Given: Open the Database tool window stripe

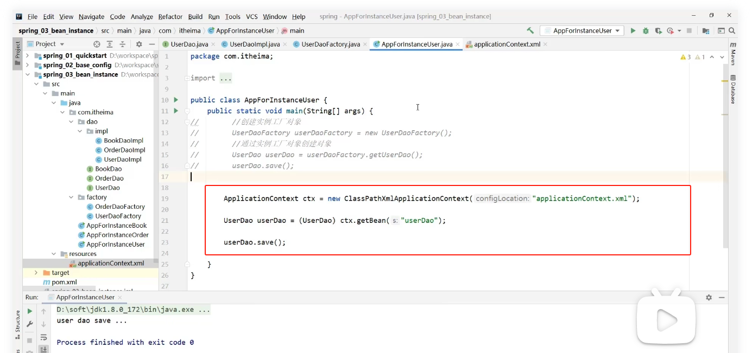Looking at the screenshot, I should [x=733, y=89].
